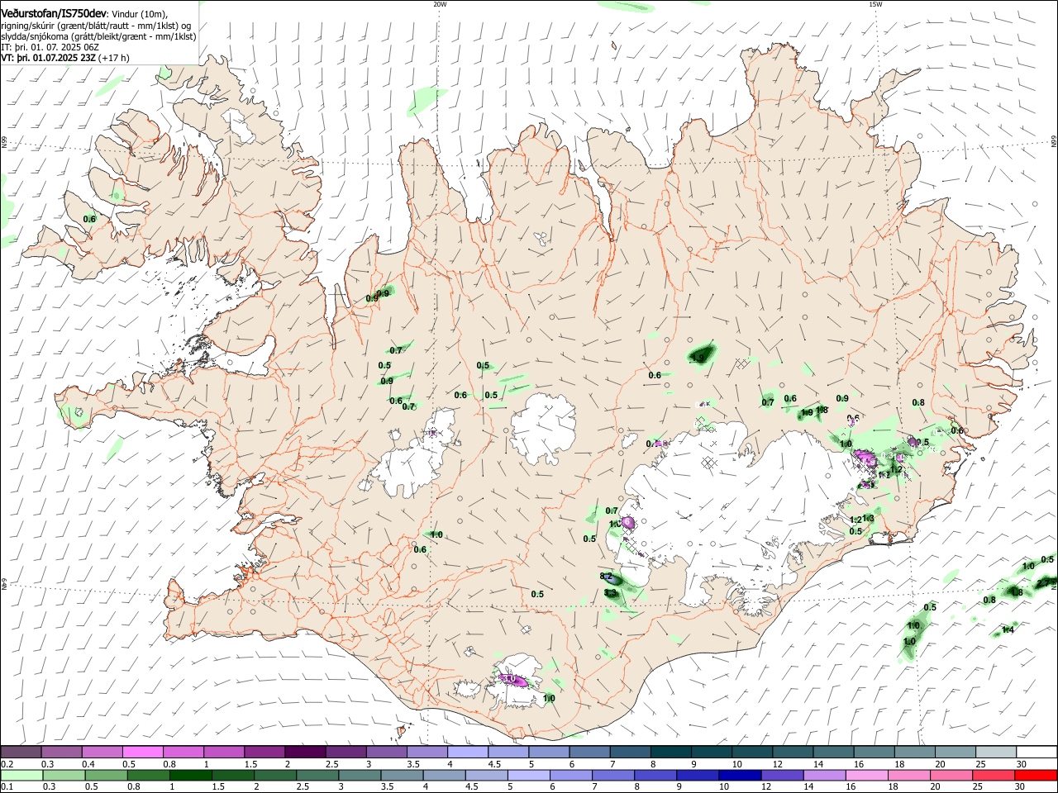Screen dimensions: 1058x793
Task: Pick the dark navy 10 swatch in lower legend
Action: click(x=740, y=775)
